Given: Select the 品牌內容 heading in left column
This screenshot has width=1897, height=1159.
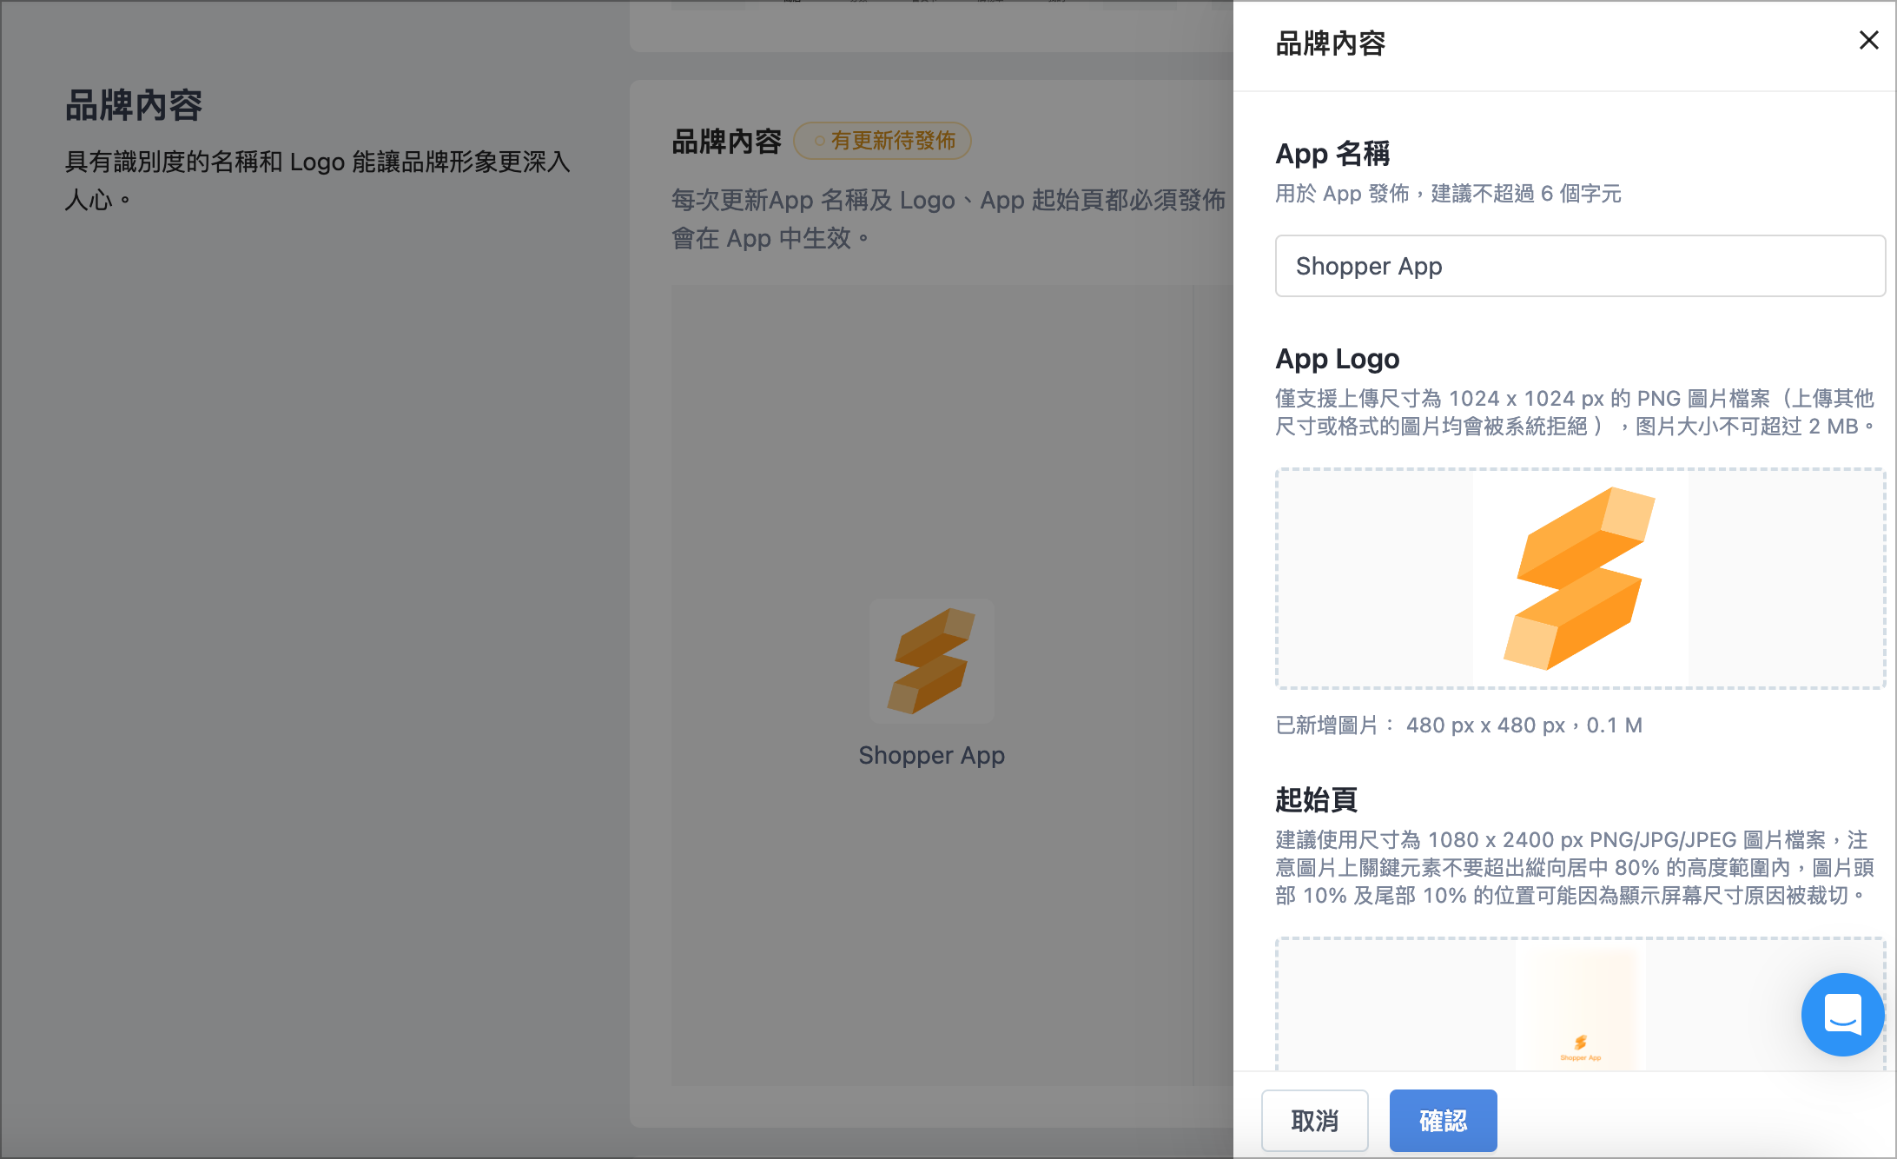Looking at the screenshot, I should (134, 105).
